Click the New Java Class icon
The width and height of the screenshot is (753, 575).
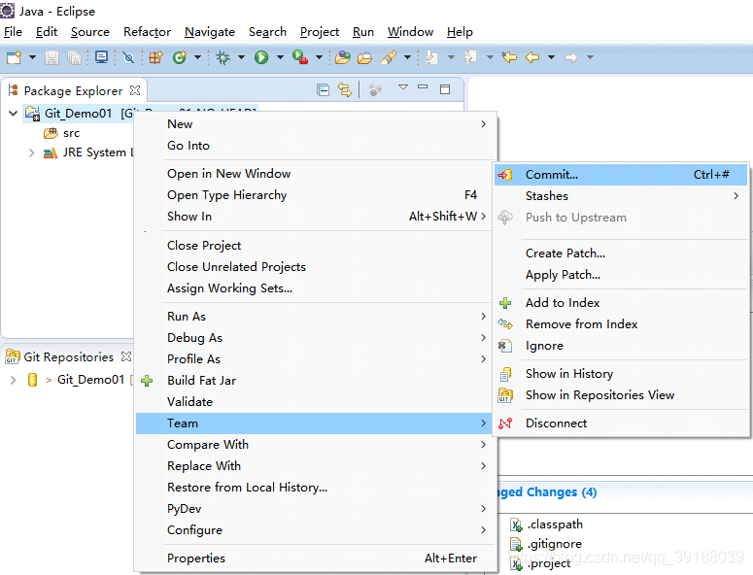pyautogui.click(x=180, y=57)
